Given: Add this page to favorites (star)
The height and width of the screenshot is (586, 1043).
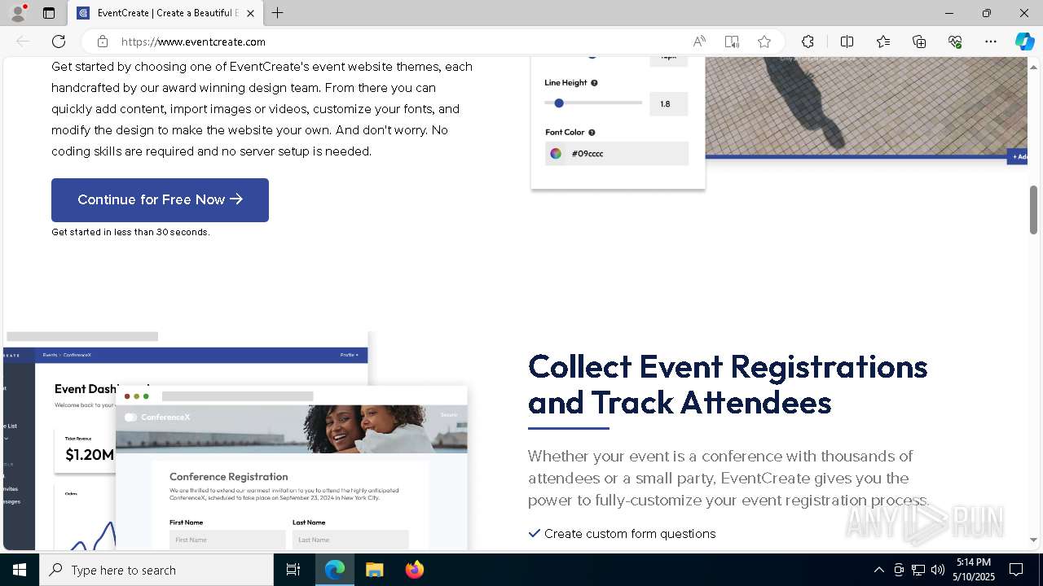Looking at the screenshot, I should pos(764,42).
